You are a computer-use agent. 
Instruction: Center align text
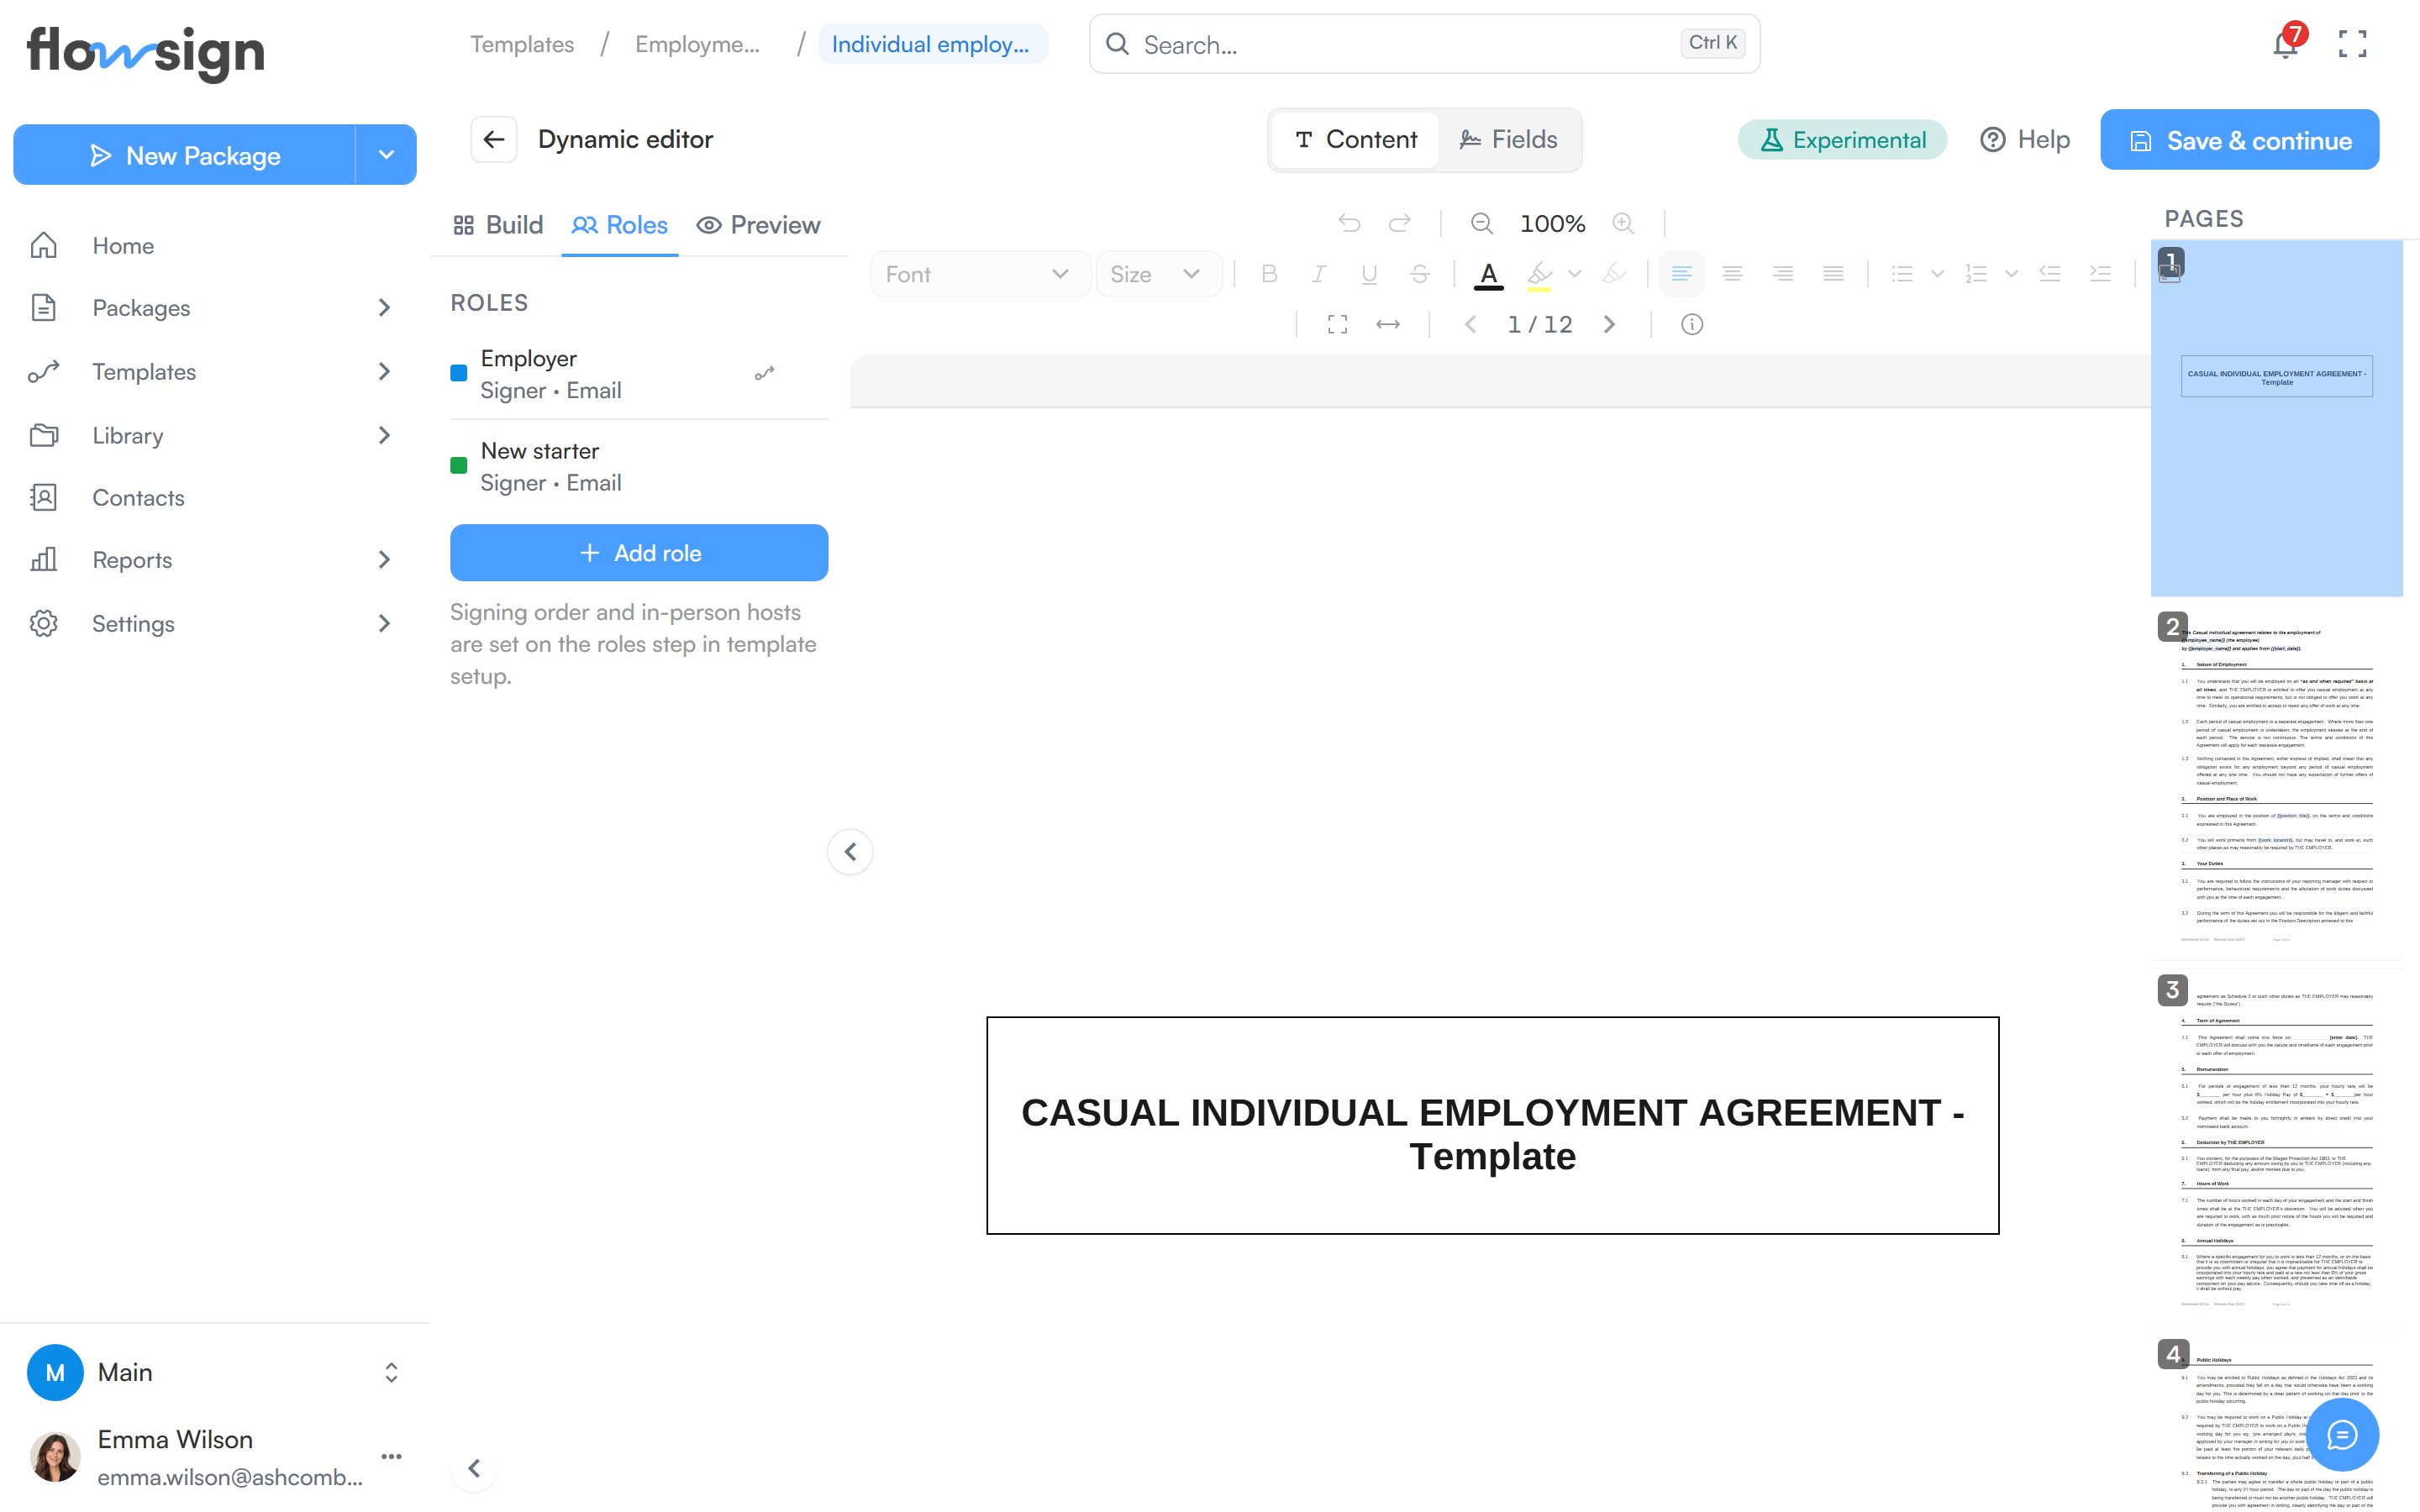pos(1733,274)
